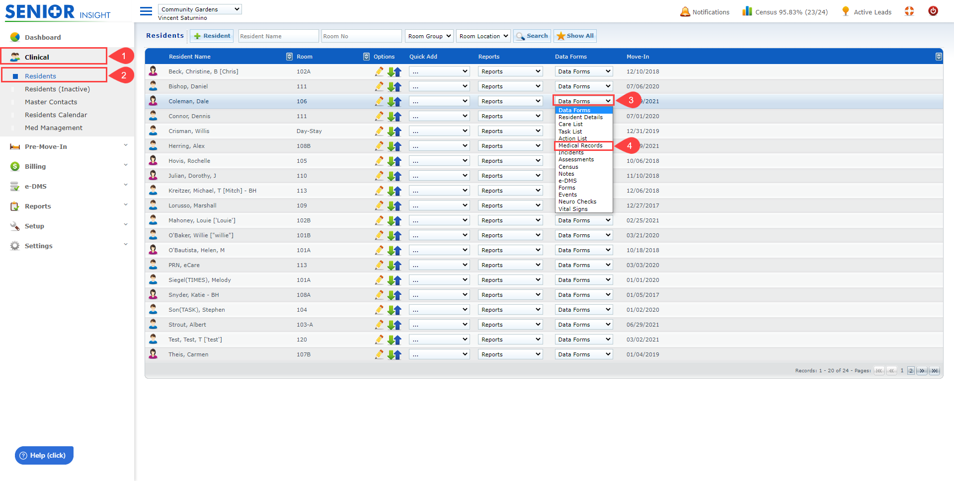Click the edit pencil for Theis, Carmen

tap(380, 354)
